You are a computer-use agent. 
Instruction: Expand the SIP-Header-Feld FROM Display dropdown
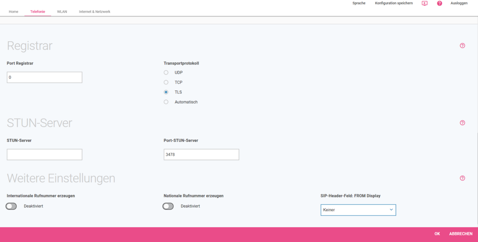tap(358, 210)
